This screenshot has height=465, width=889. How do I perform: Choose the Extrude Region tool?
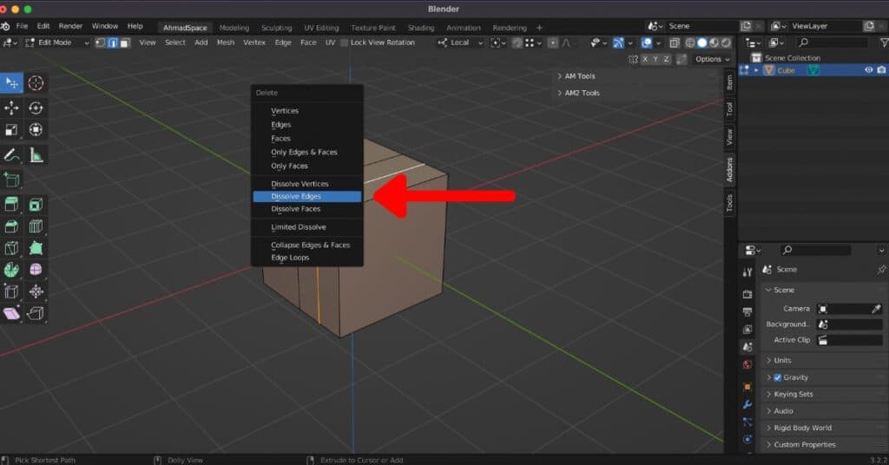pos(12,205)
